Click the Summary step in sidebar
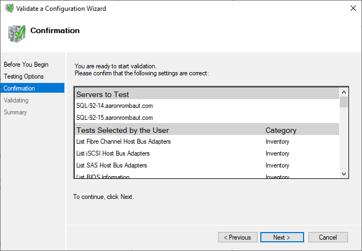The width and height of the screenshot is (362, 251). (15, 112)
